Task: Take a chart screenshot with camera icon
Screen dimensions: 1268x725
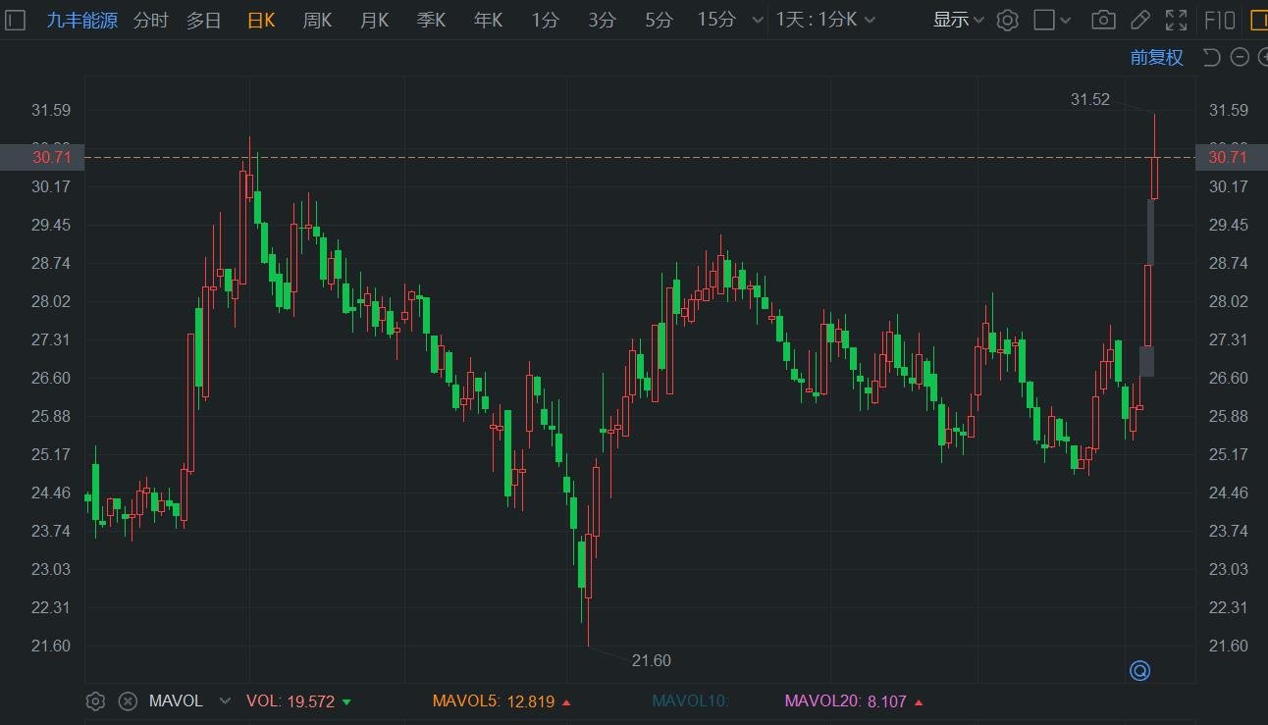Action: [1103, 20]
